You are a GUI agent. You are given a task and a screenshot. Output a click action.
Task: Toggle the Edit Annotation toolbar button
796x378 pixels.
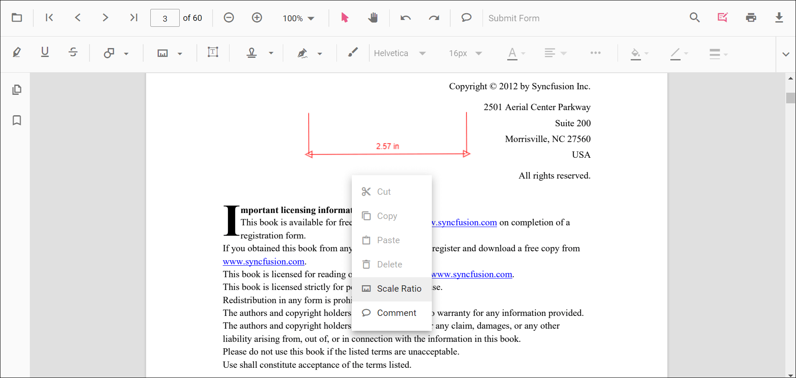tap(723, 18)
